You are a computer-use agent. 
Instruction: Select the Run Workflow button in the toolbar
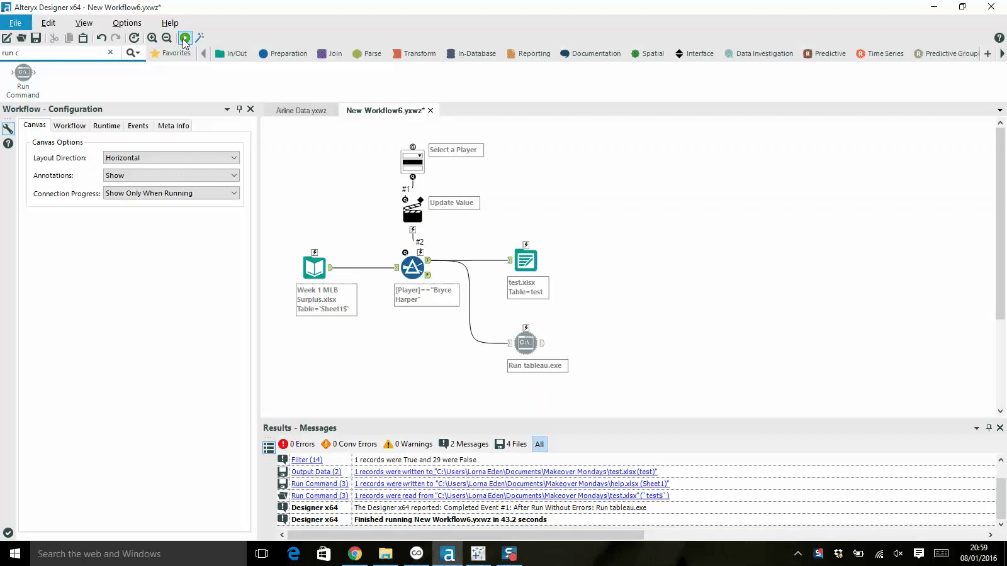point(184,38)
